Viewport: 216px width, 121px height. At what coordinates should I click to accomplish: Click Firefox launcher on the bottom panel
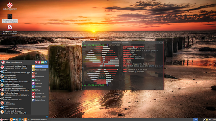coord(11,120)
